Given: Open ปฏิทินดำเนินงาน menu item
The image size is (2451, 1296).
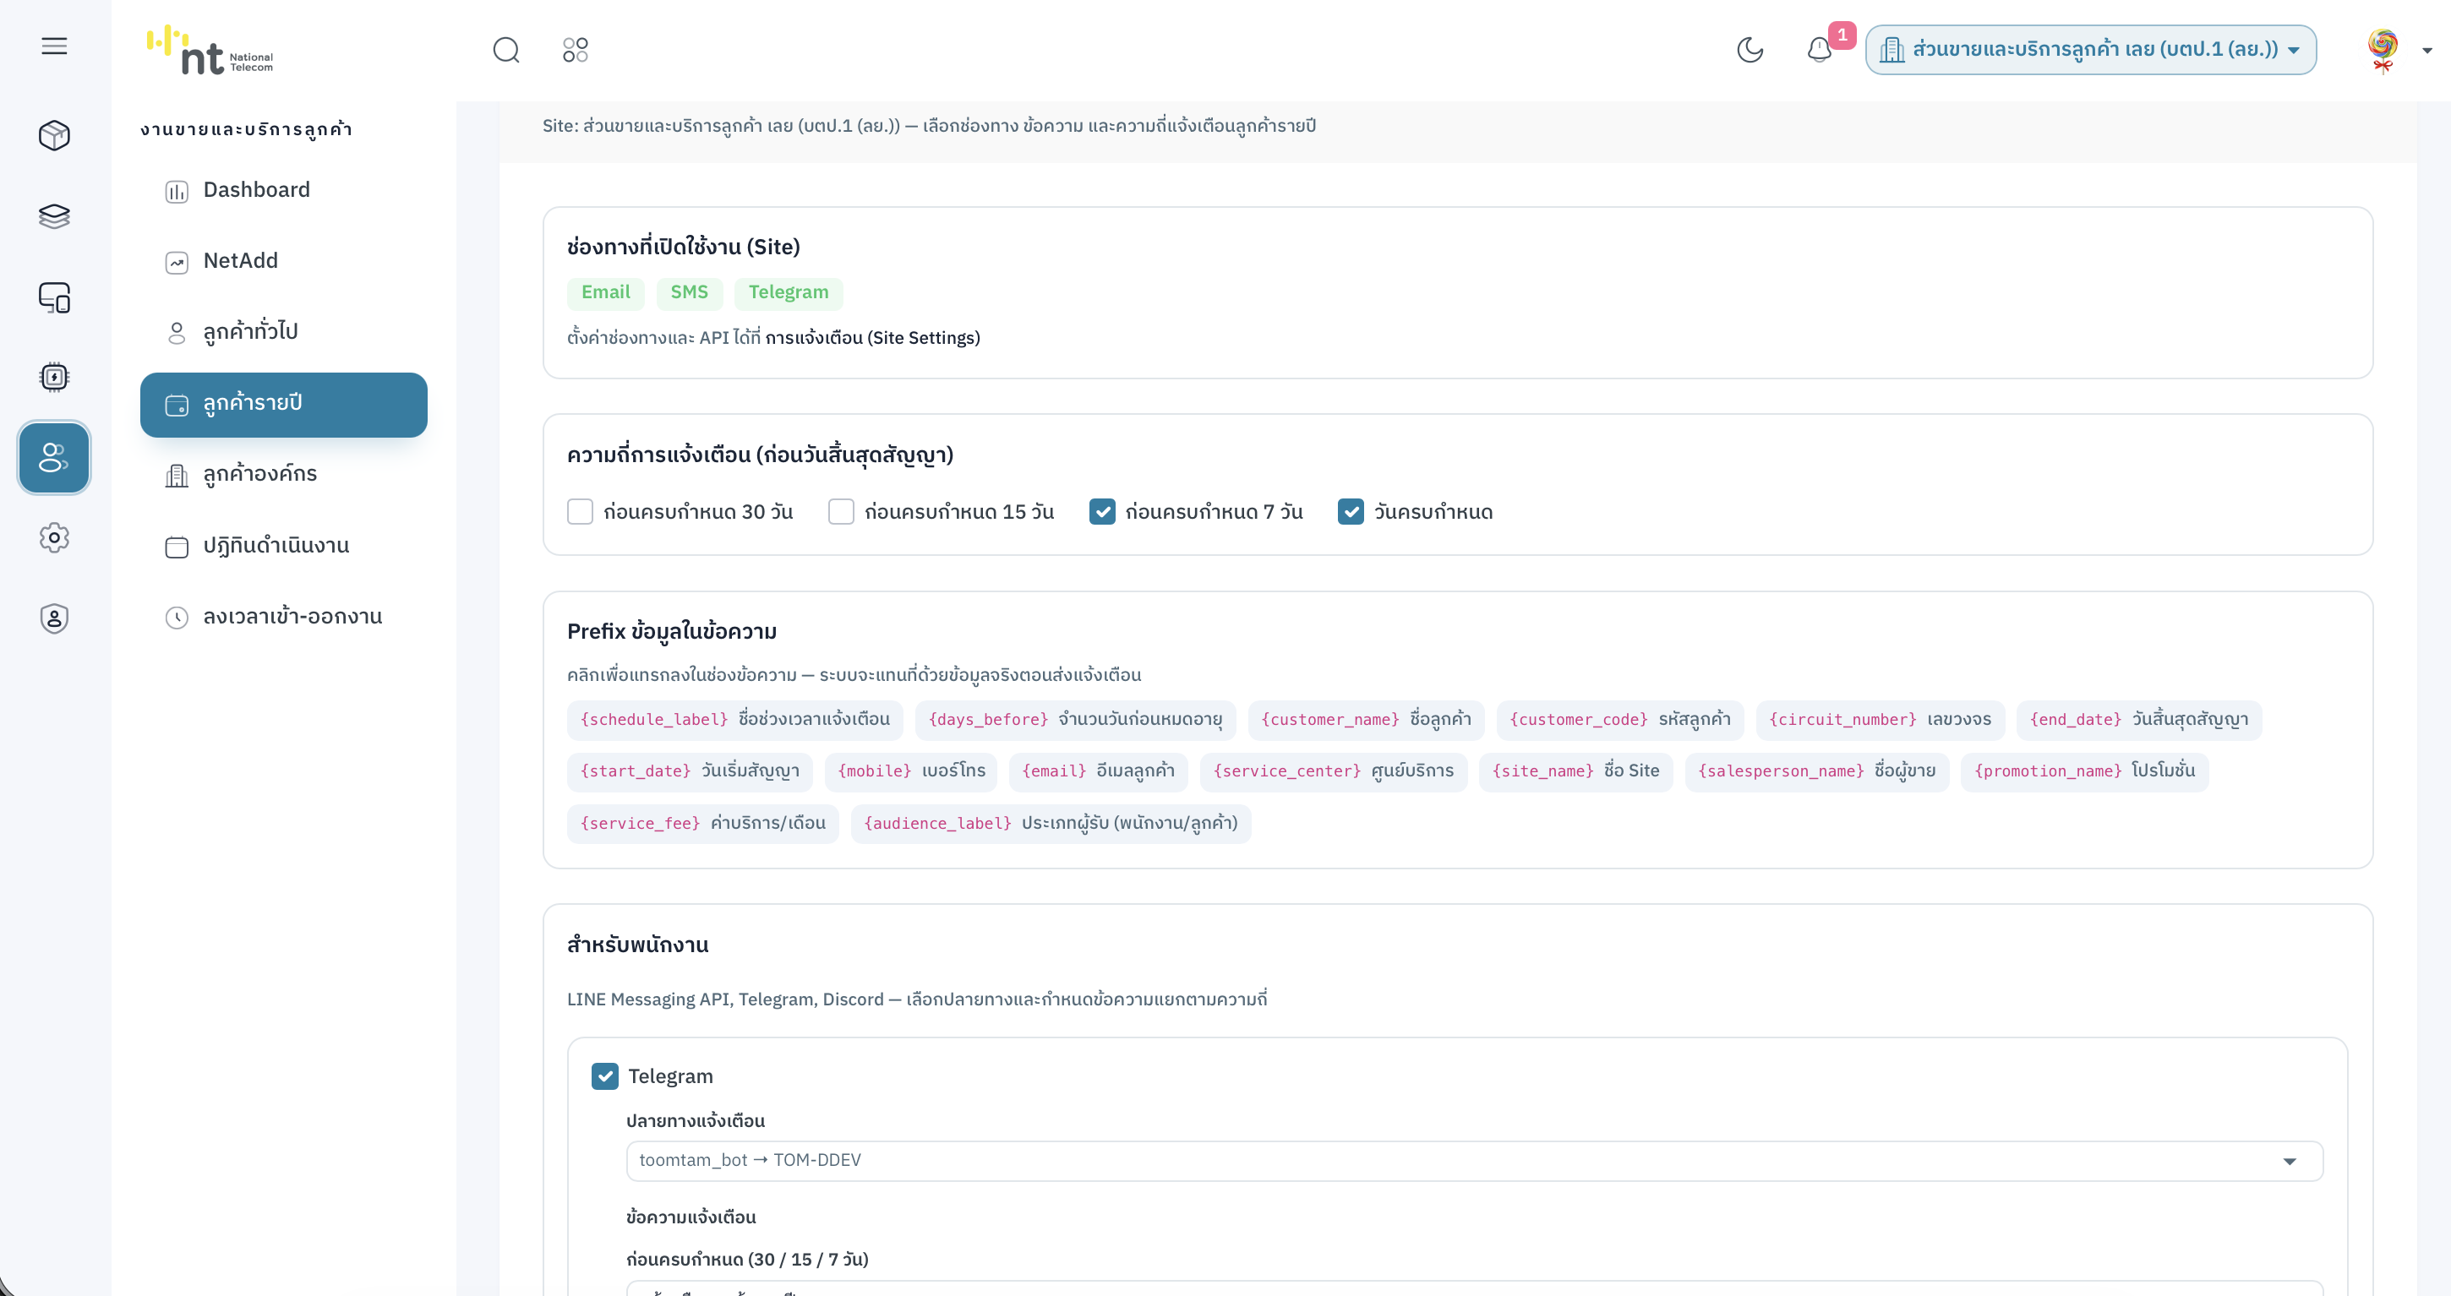Looking at the screenshot, I should click(x=283, y=546).
